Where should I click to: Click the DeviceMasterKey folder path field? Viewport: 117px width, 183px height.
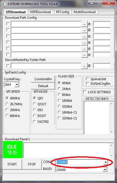click(x=46, y=66)
